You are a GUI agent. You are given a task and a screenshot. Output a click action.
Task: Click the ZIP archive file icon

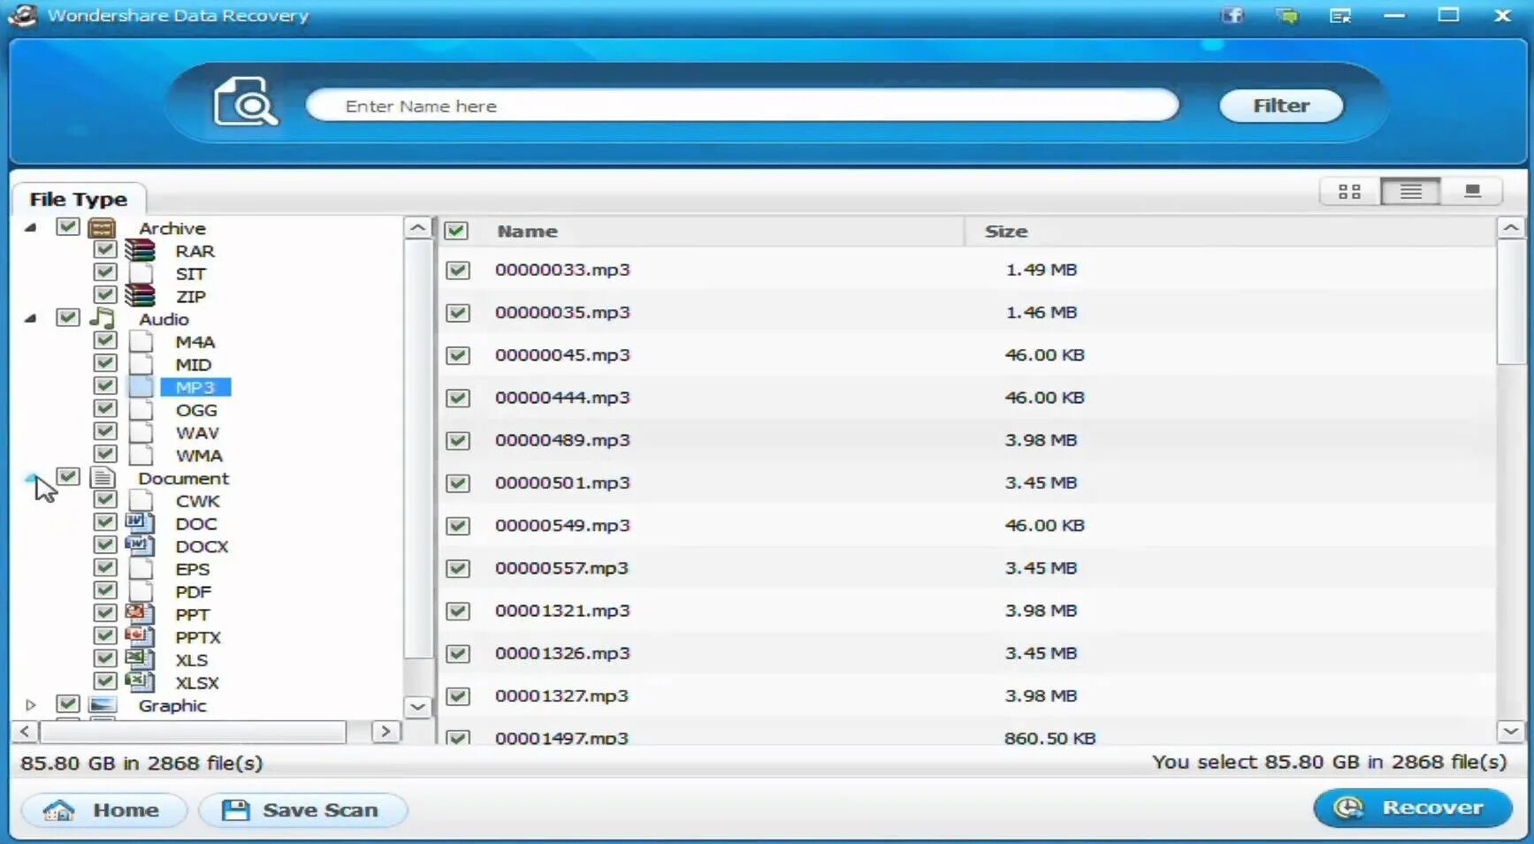(x=140, y=296)
